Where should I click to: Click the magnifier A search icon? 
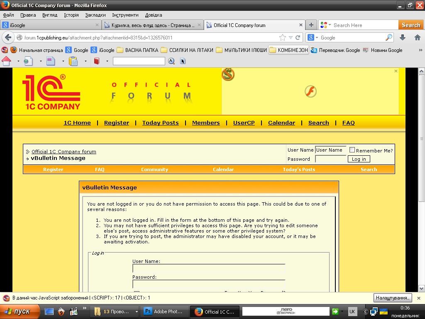point(171,61)
